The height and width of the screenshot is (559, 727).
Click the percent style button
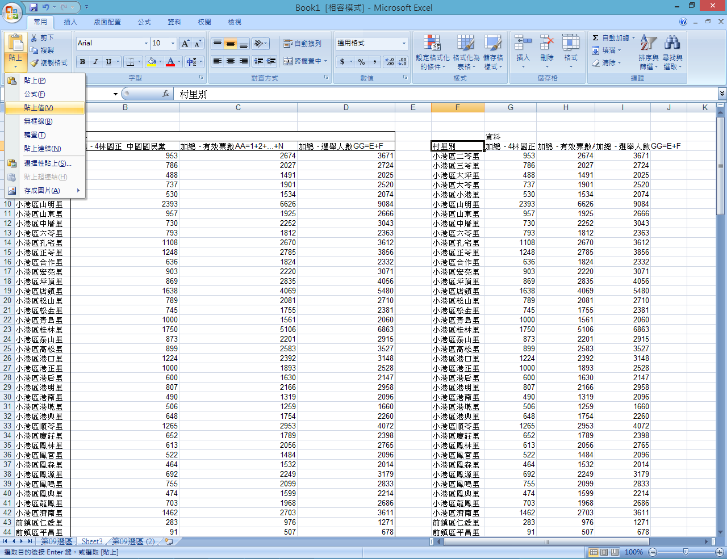coord(361,61)
